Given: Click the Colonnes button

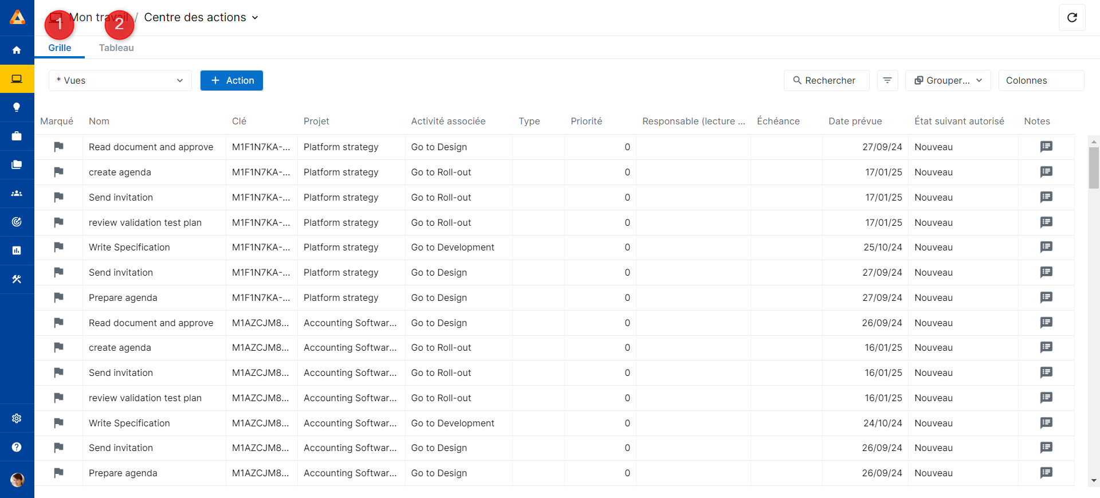Looking at the screenshot, I should pos(1040,81).
